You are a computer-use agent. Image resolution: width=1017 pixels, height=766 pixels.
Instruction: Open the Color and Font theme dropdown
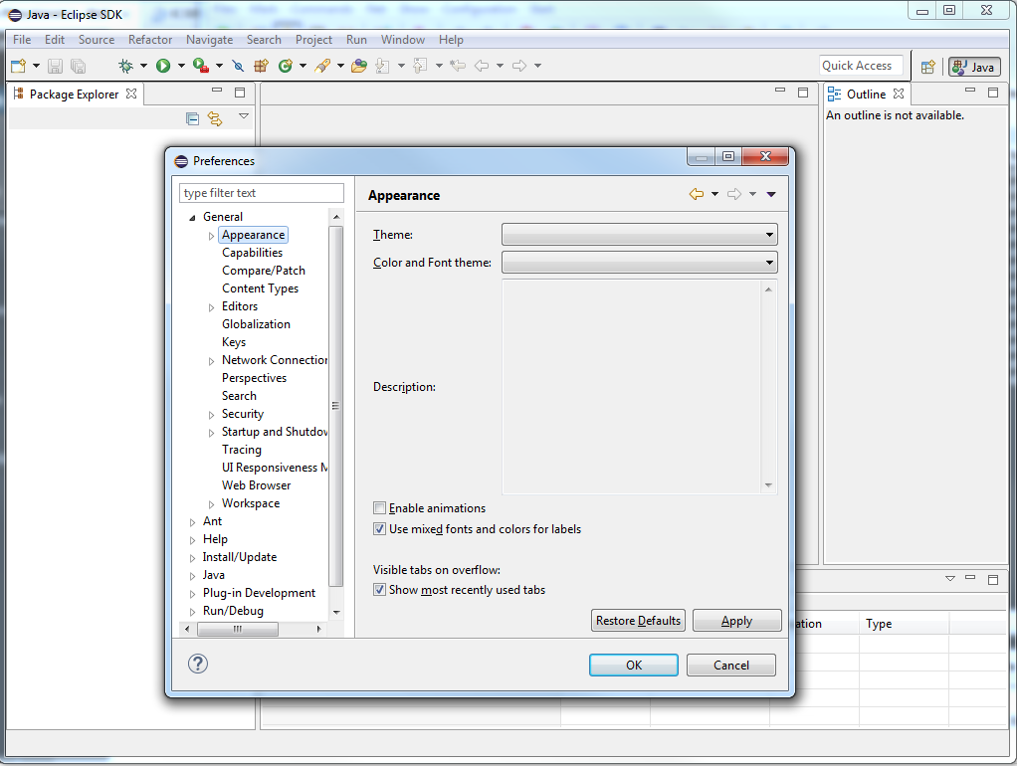click(x=640, y=262)
